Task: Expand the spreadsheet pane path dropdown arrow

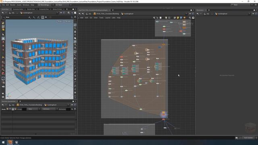Action: coord(68,105)
